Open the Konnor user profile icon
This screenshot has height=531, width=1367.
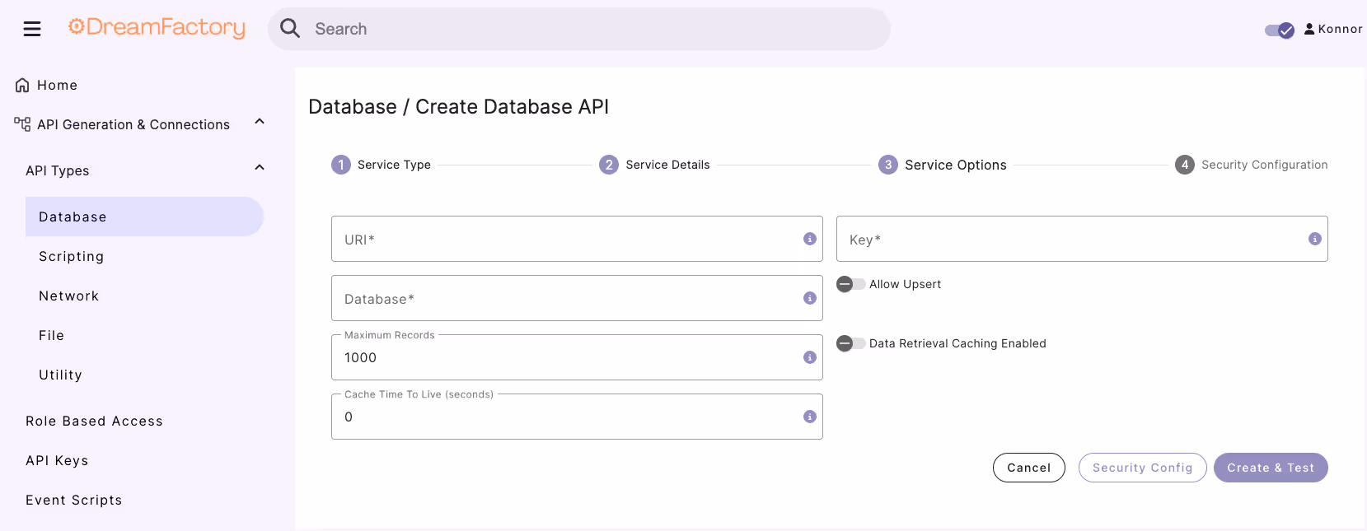(x=1309, y=29)
